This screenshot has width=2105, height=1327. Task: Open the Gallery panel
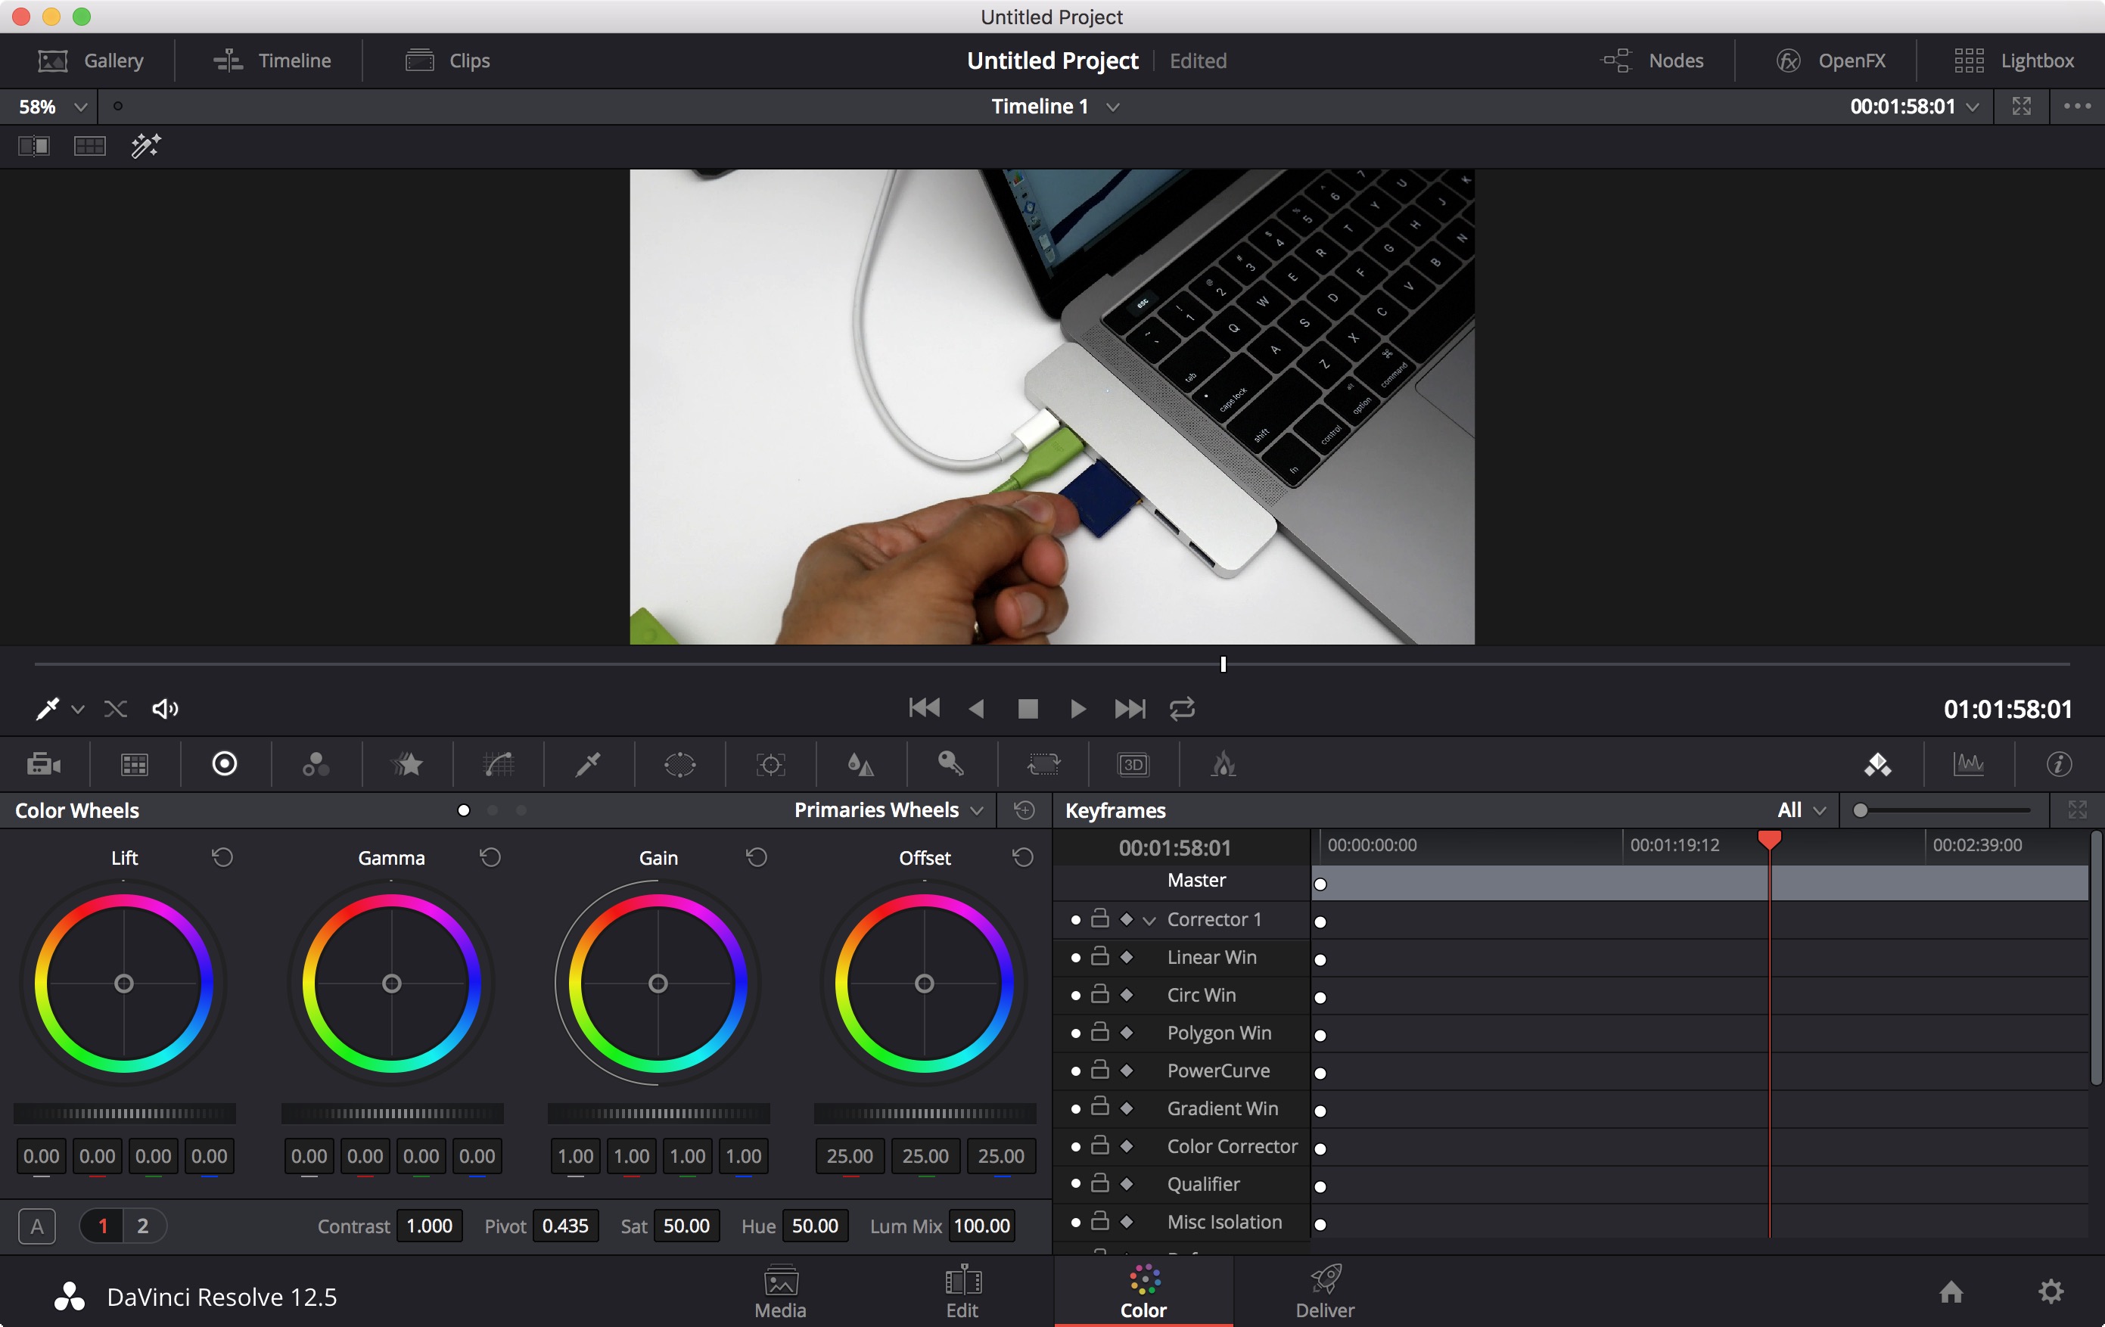(91, 61)
